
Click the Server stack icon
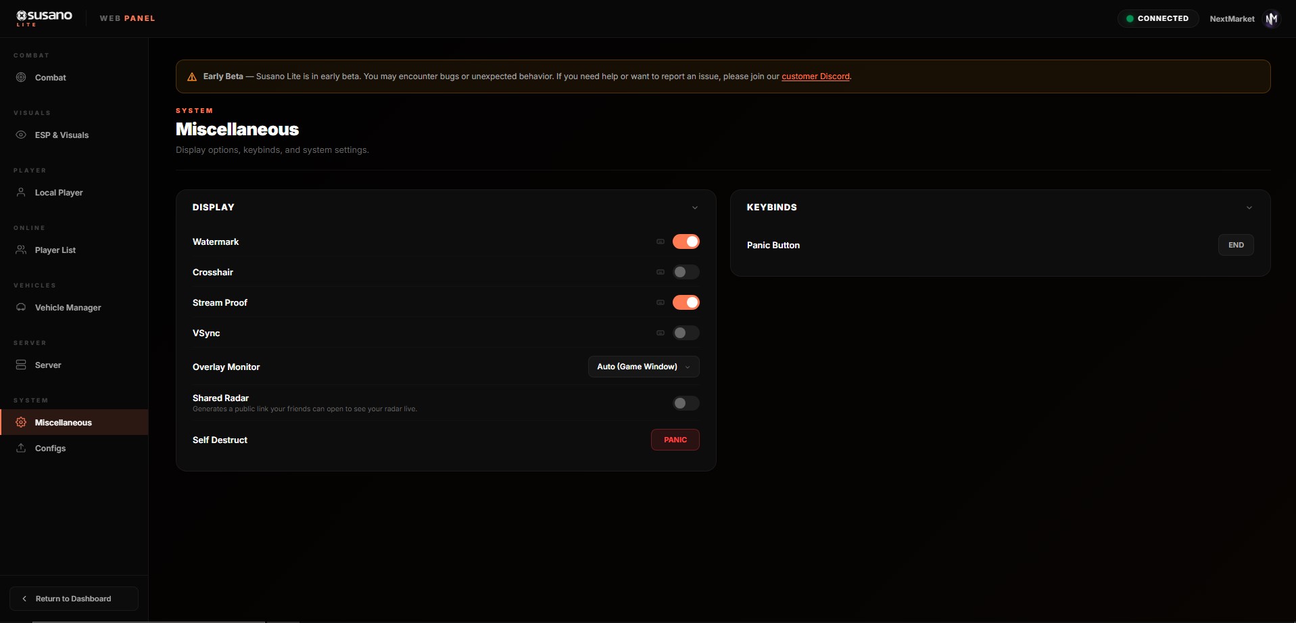21,365
